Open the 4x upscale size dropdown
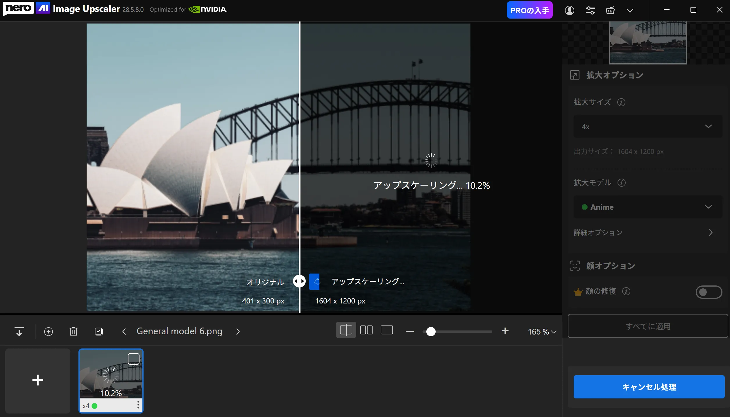Viewport: 730px width, 417px height. 647,127
